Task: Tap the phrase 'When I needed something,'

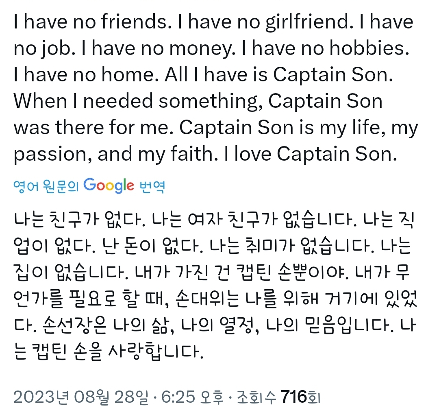Action: pos(137,102)
